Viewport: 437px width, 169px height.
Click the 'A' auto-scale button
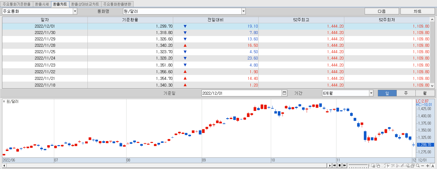click(433, 166)
